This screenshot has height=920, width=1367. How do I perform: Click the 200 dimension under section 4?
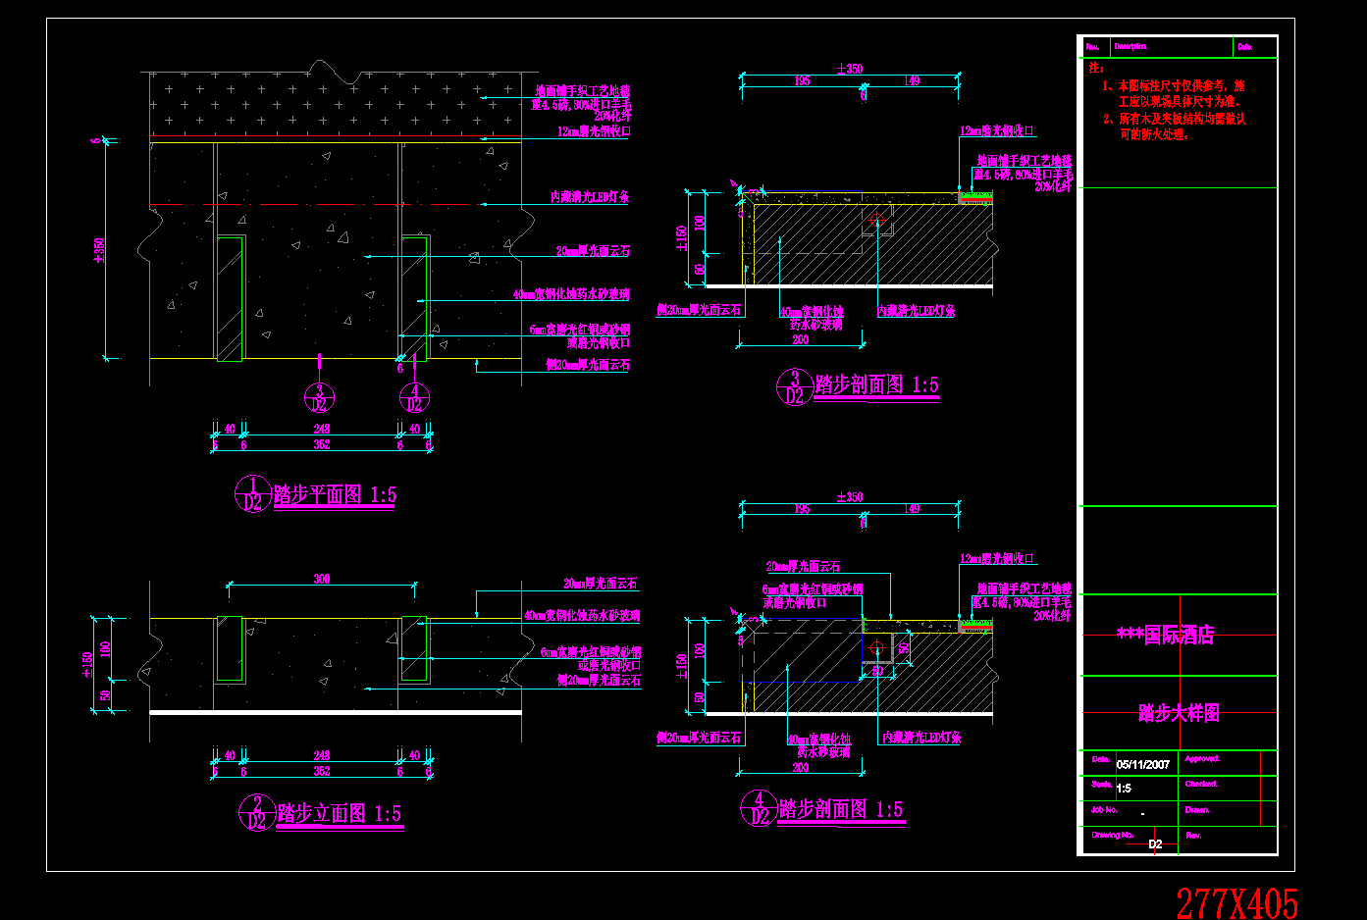801,768
